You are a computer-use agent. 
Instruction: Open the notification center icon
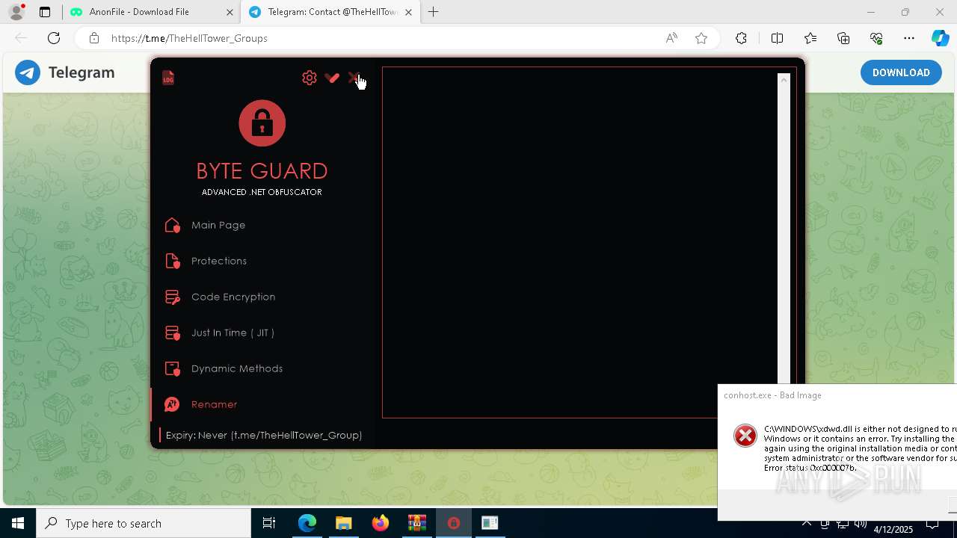pos(932,523)
